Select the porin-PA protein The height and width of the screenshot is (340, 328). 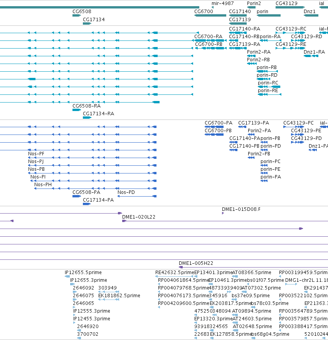(x=264, y=181)
